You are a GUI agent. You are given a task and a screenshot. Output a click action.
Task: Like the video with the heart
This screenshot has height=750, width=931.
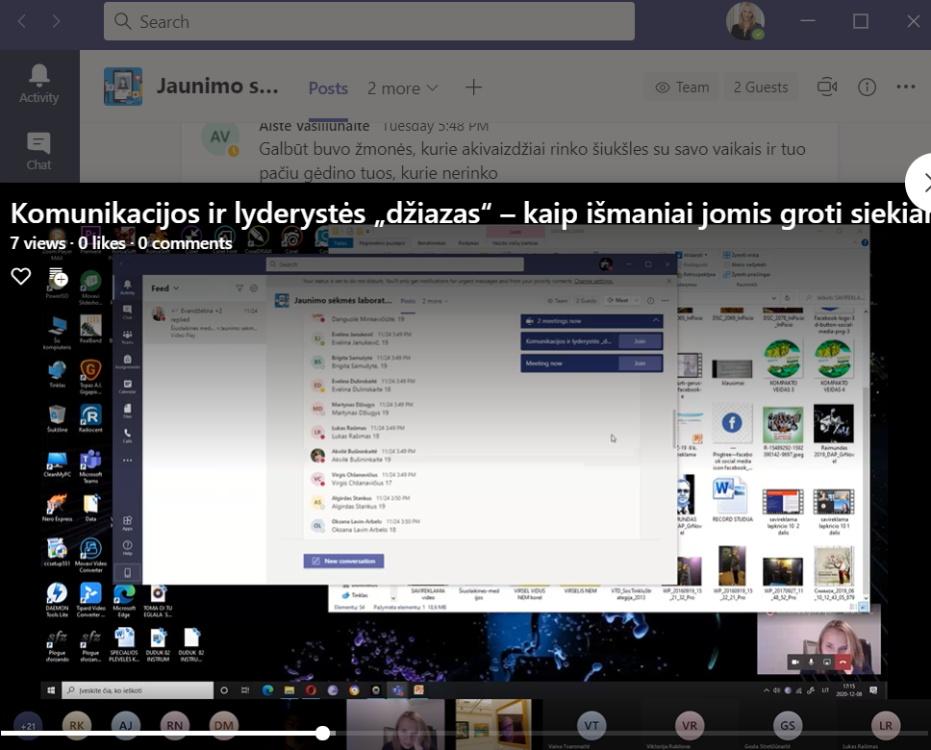pyautogui.click(x=21, y=276)
